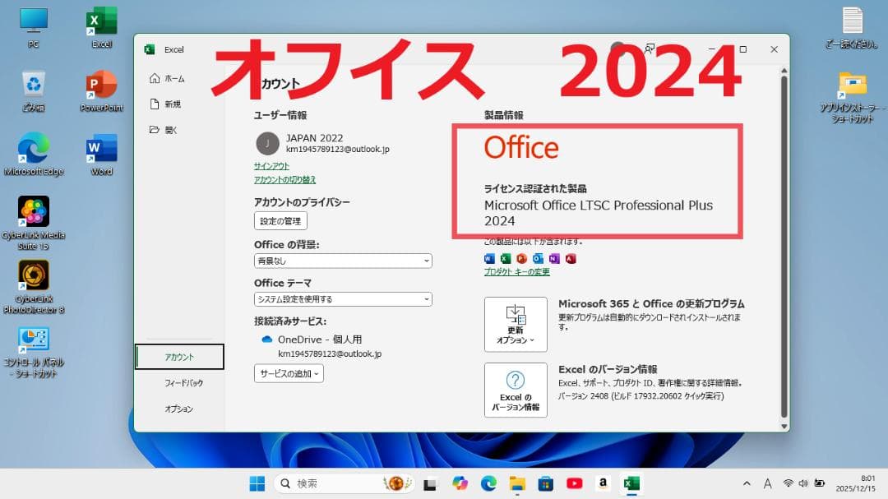Click the Excel taskbar icon
The image size is (888, 499).
[x=631, y=483]
